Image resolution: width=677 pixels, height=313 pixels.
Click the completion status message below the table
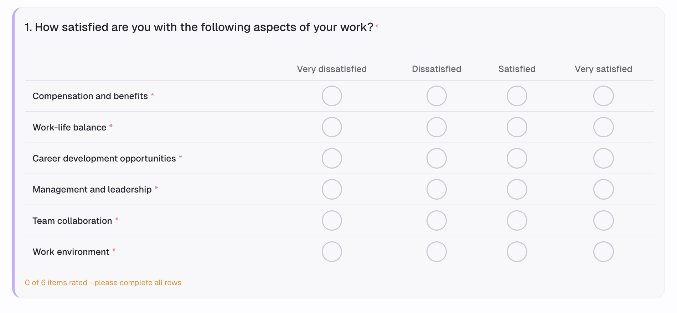pyautogui.click(x=103, y=282)
